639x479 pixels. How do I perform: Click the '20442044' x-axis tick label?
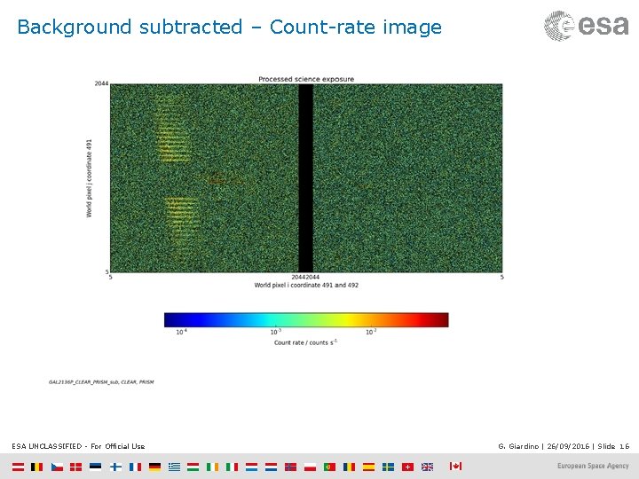pyautogui.click(x=305, y=277)
